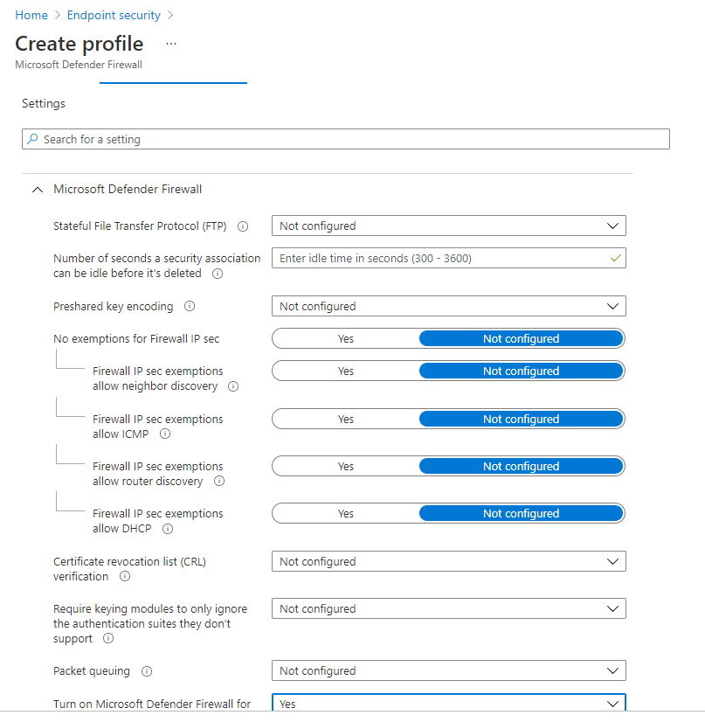Show info tooltip for Packet queuing
Image resolution: width=705 pixels, height=722 pixels.
tap(147, 671)
